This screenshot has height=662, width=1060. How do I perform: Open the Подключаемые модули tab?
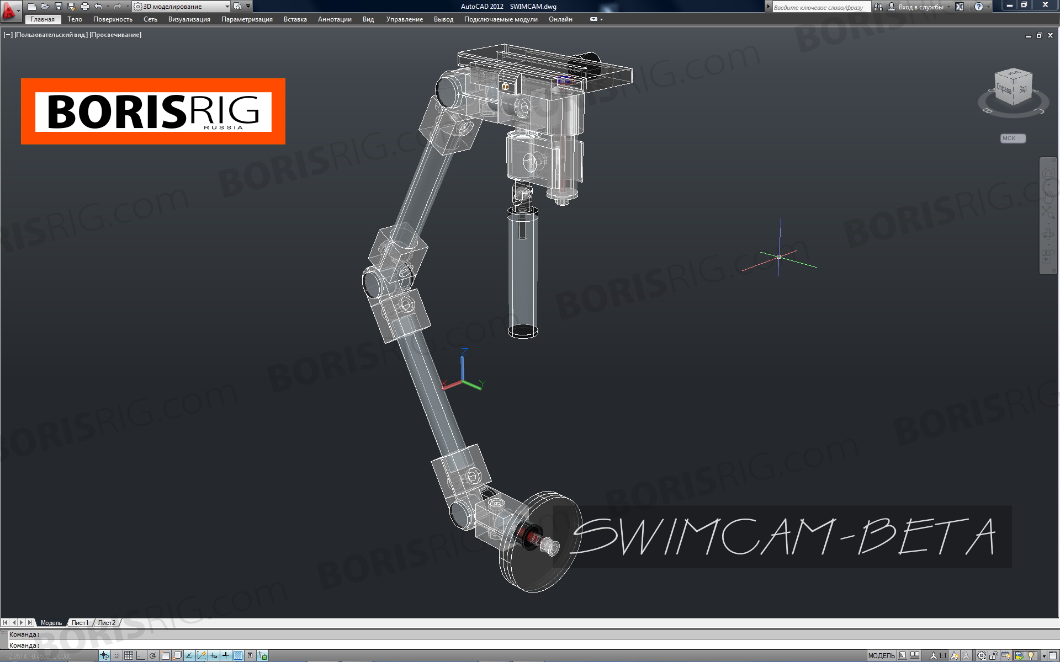pos(501,19)
